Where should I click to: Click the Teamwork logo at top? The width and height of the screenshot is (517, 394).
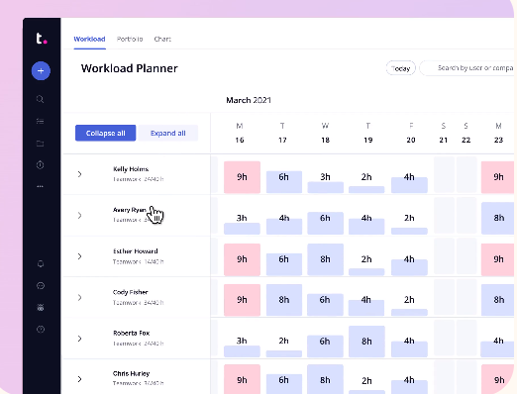tap(42, 39)
